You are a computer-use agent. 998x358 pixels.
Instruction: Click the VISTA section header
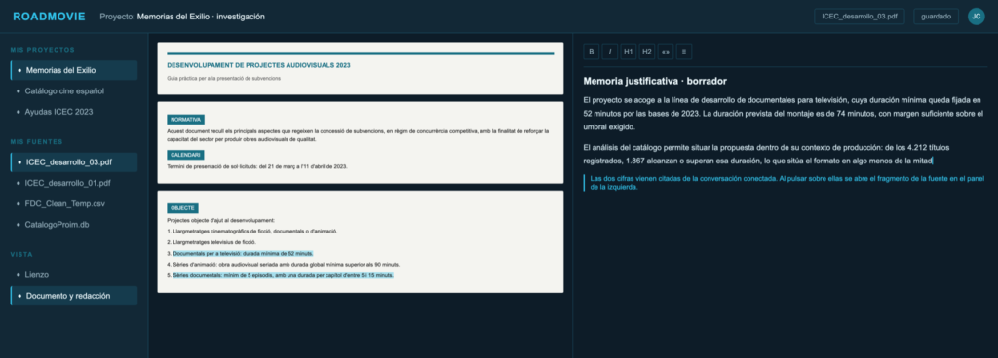coord(21,255)
